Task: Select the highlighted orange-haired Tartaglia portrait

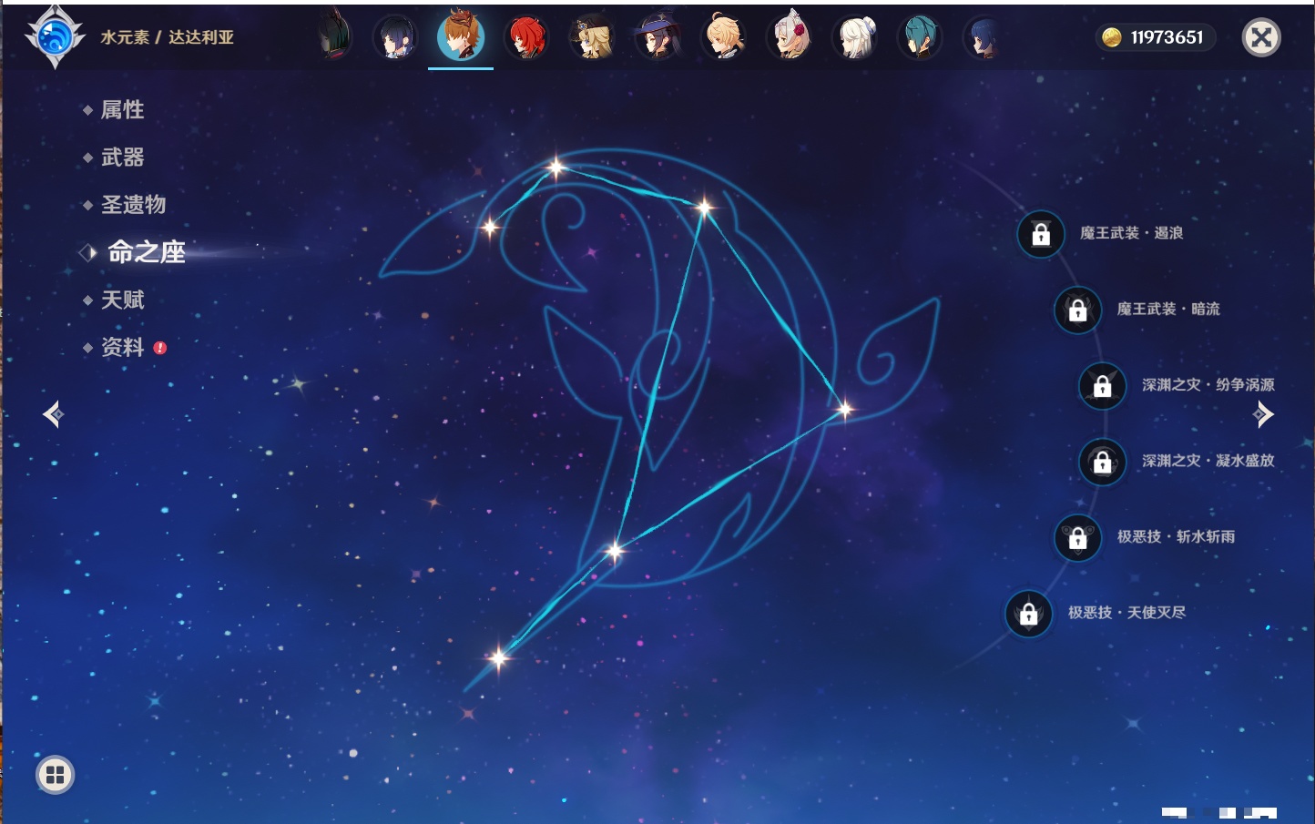Action: point(461,36)
